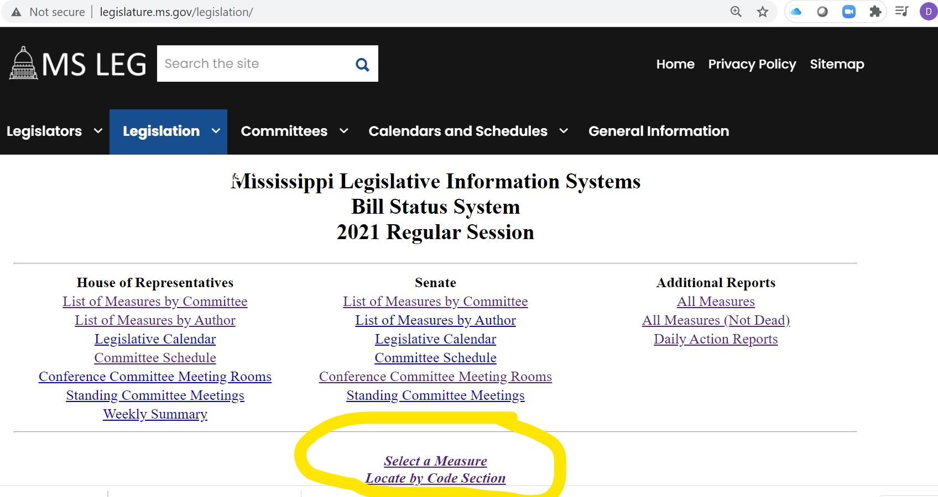The height and width of the screenshot is (497, 938).
Task: Open Locate by Code Section link
Action: [435, 478]
